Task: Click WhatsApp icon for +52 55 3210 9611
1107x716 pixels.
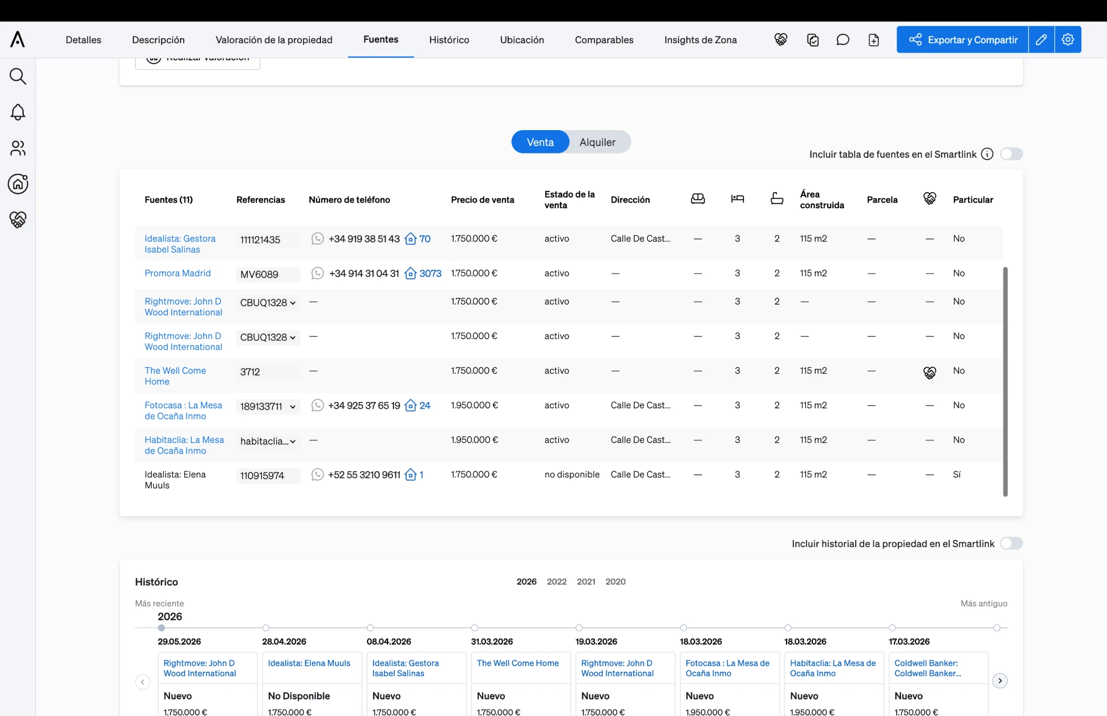Action: [317, 475]
